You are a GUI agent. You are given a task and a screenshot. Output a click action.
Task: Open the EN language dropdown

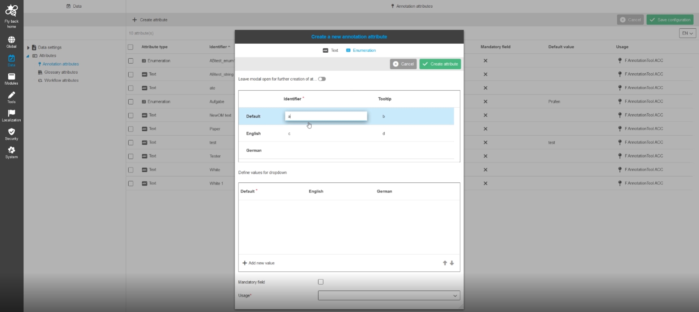688,33
